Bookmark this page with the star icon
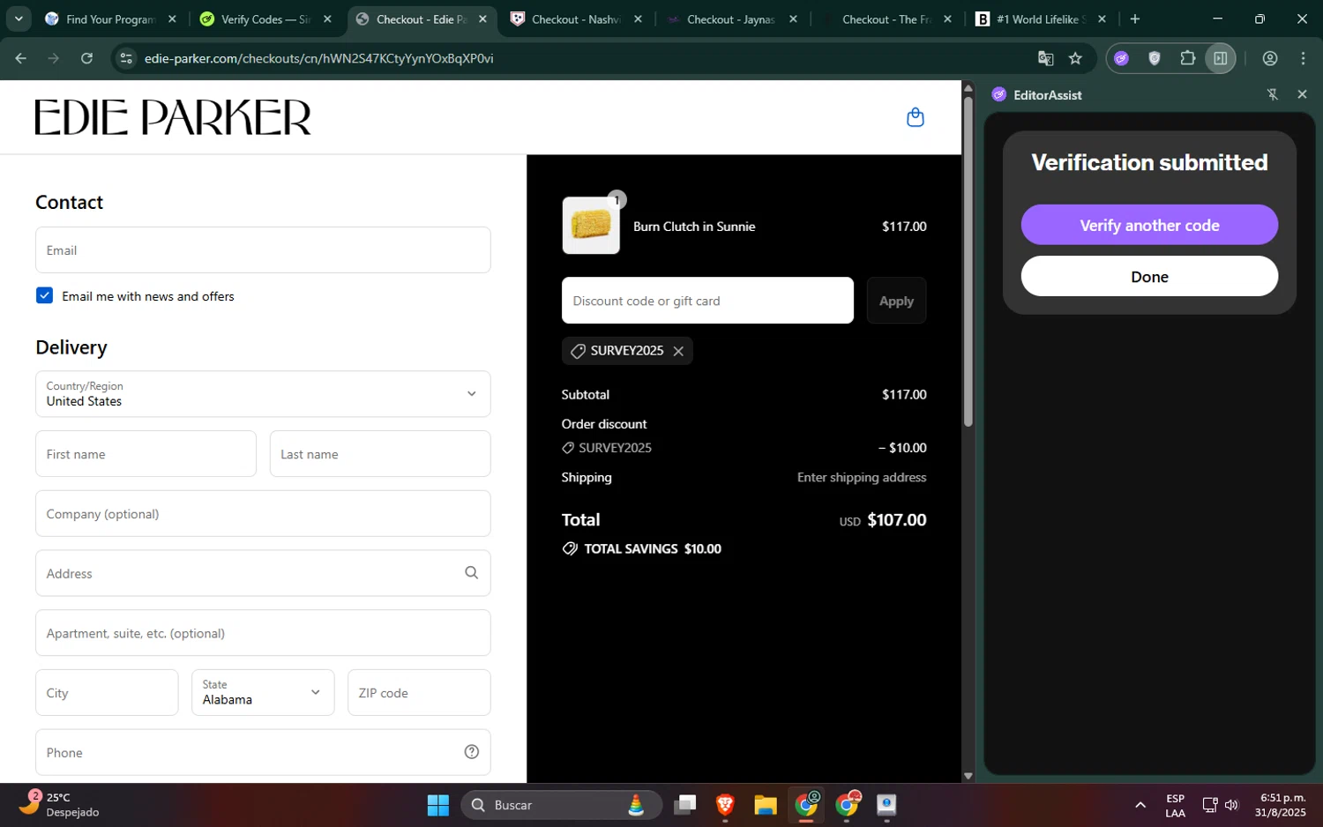 pyautogui.click(x=1075, y=58)
